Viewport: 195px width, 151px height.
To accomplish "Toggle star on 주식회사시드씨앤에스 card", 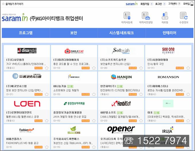I will [x=94, y=147].
